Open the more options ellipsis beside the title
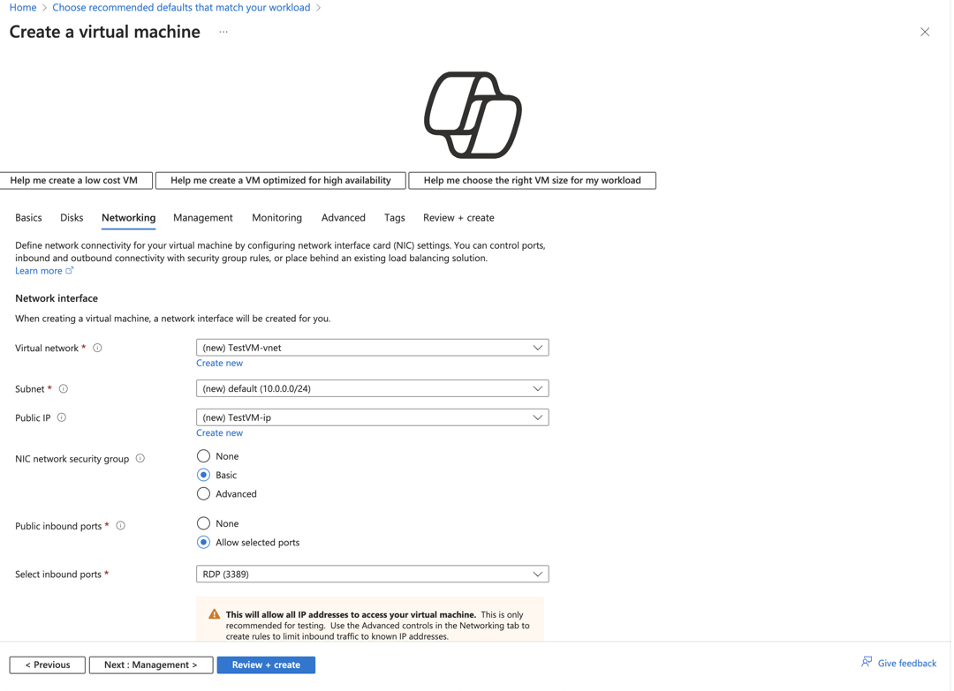The width and height of the screenshot is (954, 691). (223, 32)
